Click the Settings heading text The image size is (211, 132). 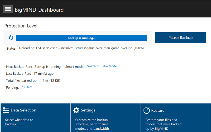pyautogui.click(x=88, y=110)
